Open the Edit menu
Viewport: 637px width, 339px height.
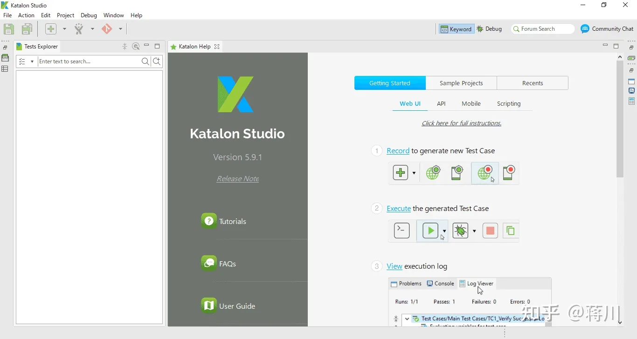tap(46, 15)
